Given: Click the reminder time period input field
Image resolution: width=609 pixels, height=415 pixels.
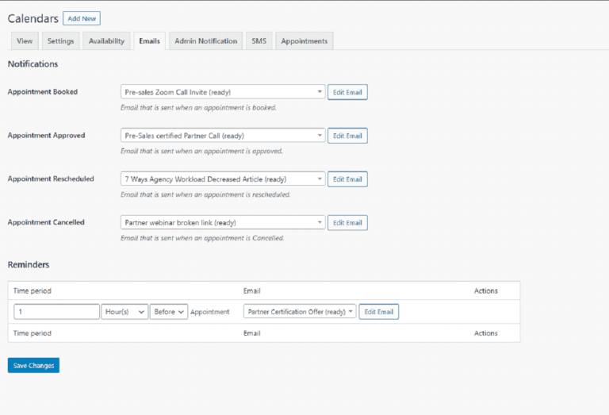Looking at the screenshot, I should (x=56, y=312).
